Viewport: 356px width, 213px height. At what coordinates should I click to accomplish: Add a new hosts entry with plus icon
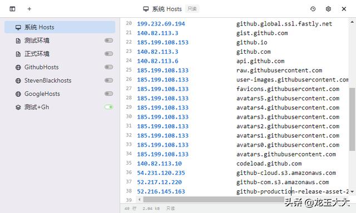click(x=29, y=9)
